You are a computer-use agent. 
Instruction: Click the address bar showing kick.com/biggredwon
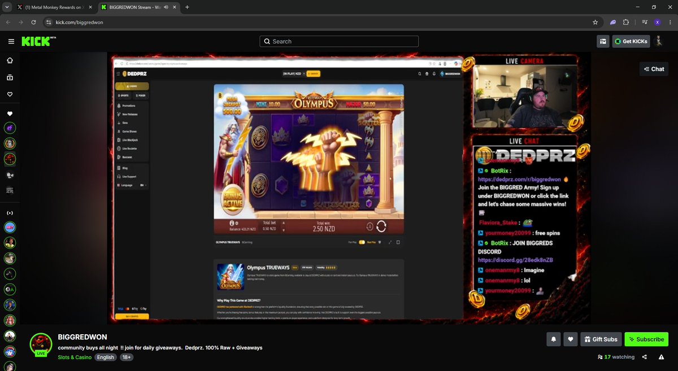(x=322, y=22)
